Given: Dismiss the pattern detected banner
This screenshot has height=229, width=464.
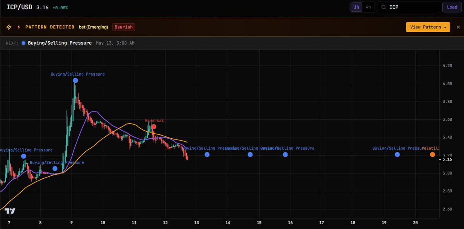Looking at the screenshot, I should (x=458, y=27).
